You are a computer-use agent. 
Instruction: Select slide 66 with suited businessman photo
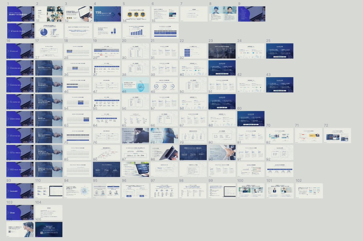click(165, 135)
